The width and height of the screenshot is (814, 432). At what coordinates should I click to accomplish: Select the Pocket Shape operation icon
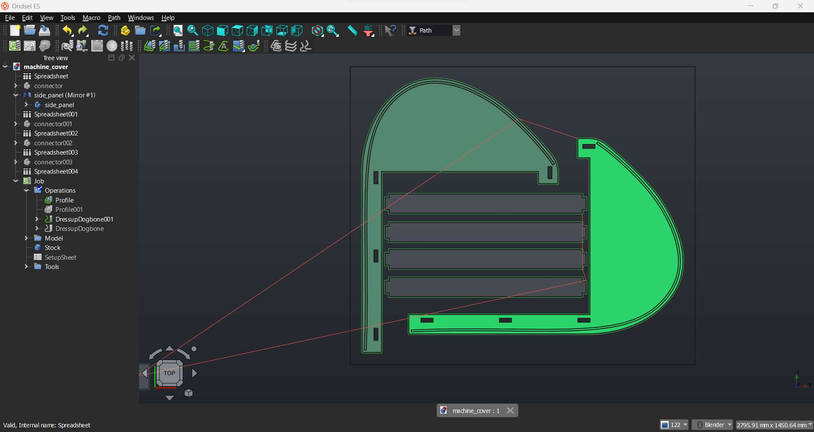[x=164, y=46]
